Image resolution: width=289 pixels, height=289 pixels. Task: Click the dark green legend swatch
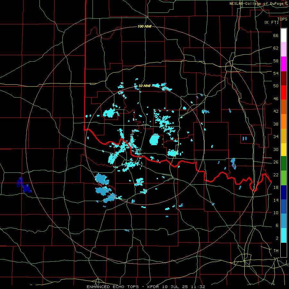(284, 163)
